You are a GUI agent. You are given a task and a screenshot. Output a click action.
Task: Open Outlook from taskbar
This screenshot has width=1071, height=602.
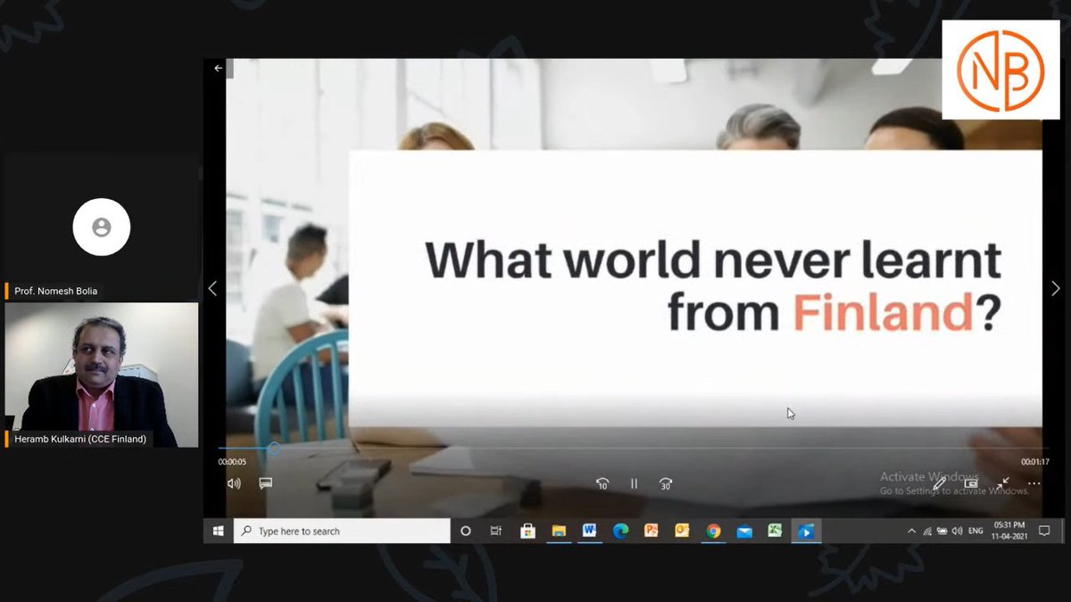coord(682,531)
